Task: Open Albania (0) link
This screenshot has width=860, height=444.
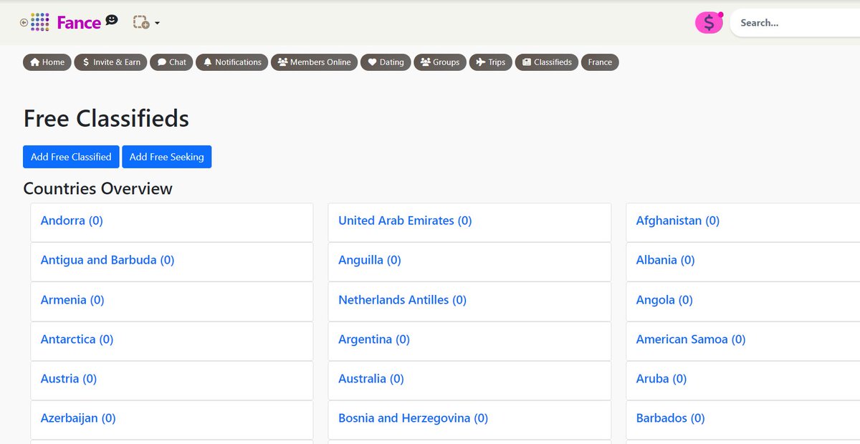Action: 666,260
